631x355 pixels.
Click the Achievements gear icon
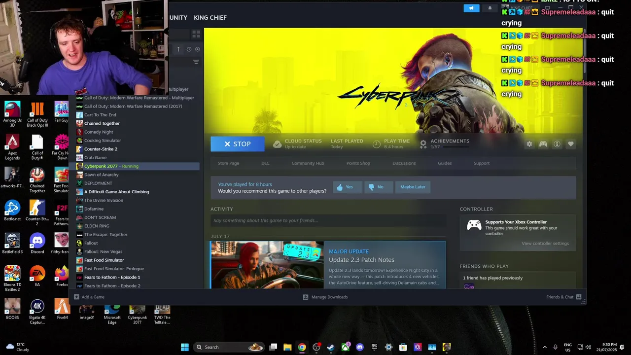coord(423,144)
